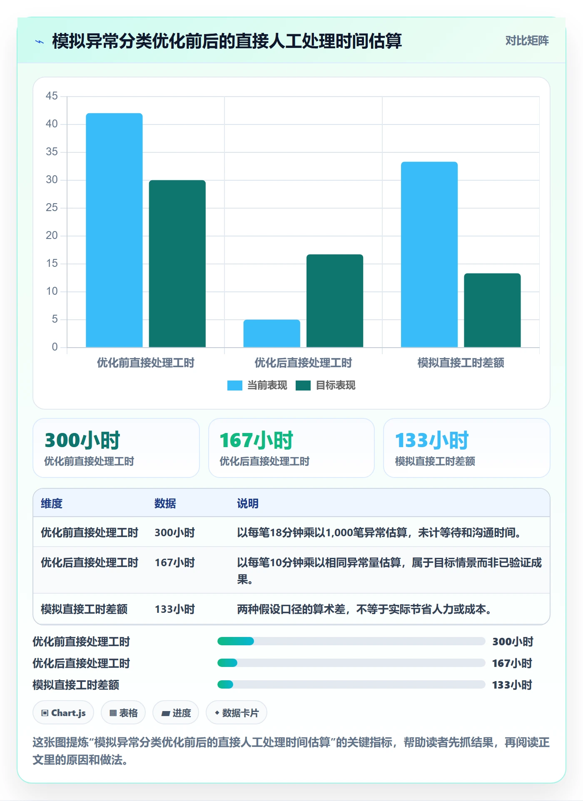Select the 进度 tag chip
This screenshot has height=801, width=583.
pyautogui.click(x=176, y=713)
